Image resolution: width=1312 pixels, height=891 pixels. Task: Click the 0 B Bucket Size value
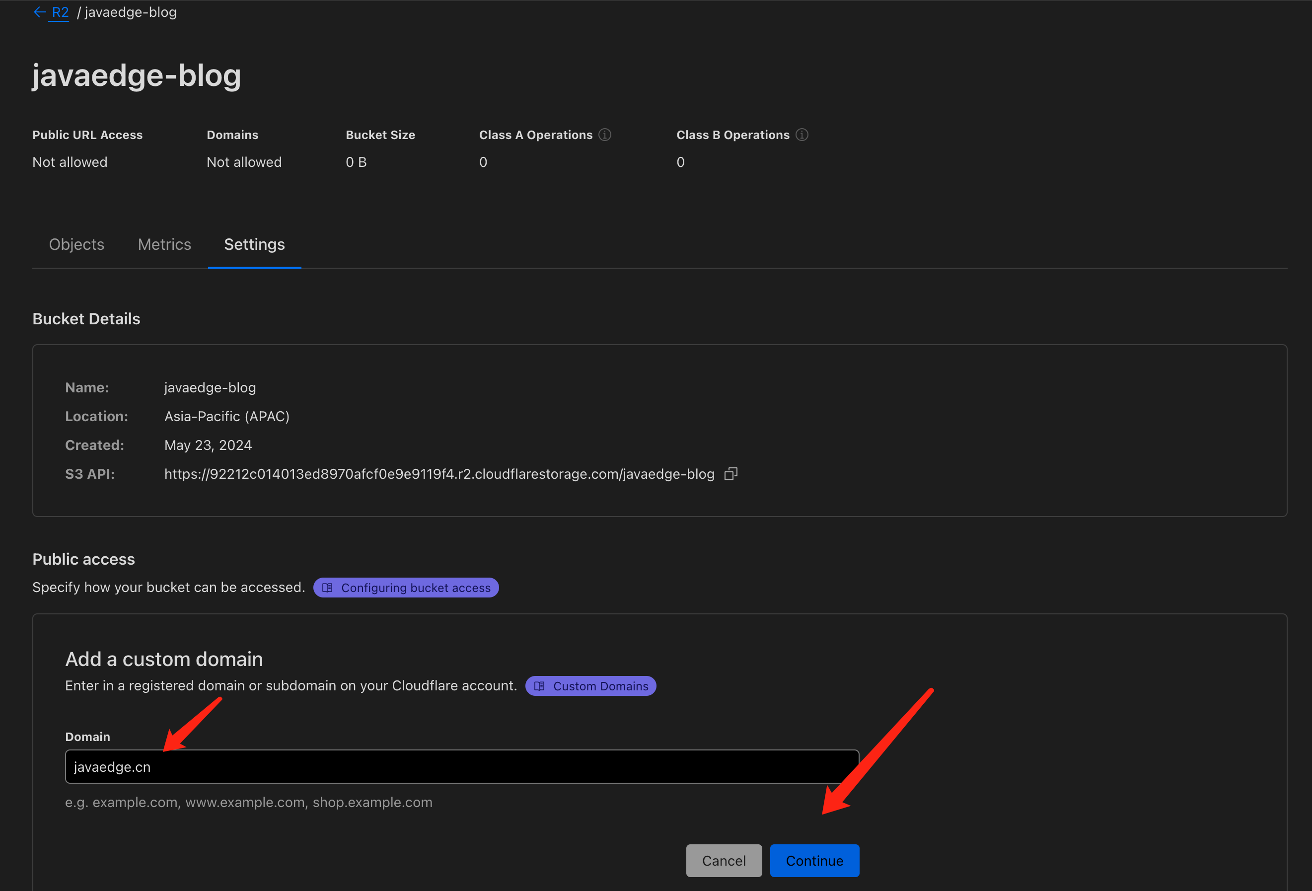pyautogui.click(x=356, y=162)
